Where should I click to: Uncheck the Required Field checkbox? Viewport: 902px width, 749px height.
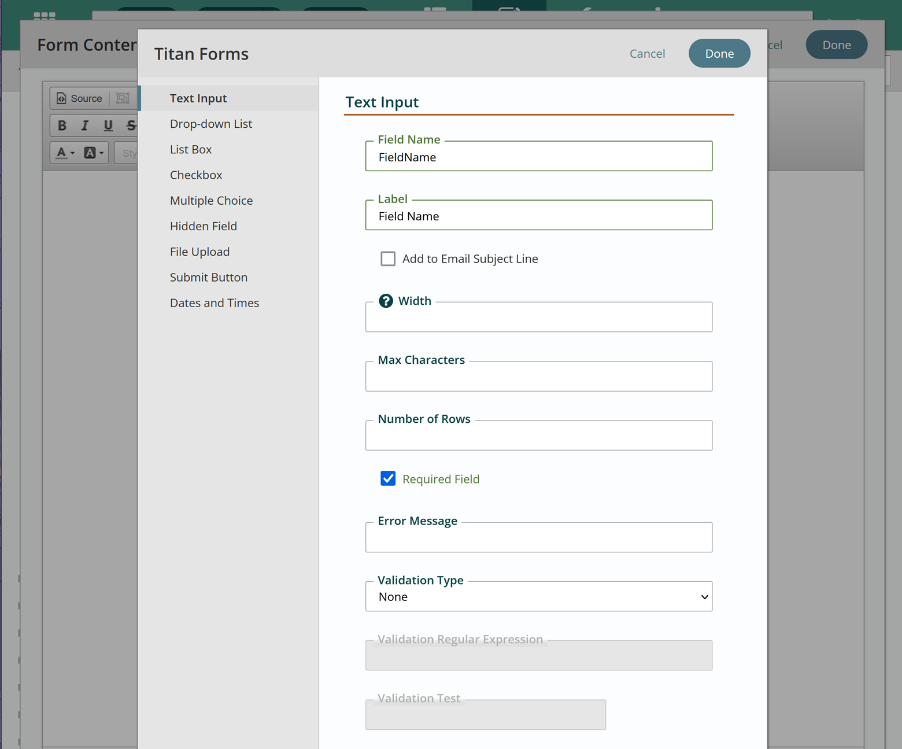click(x=388, y=479)
